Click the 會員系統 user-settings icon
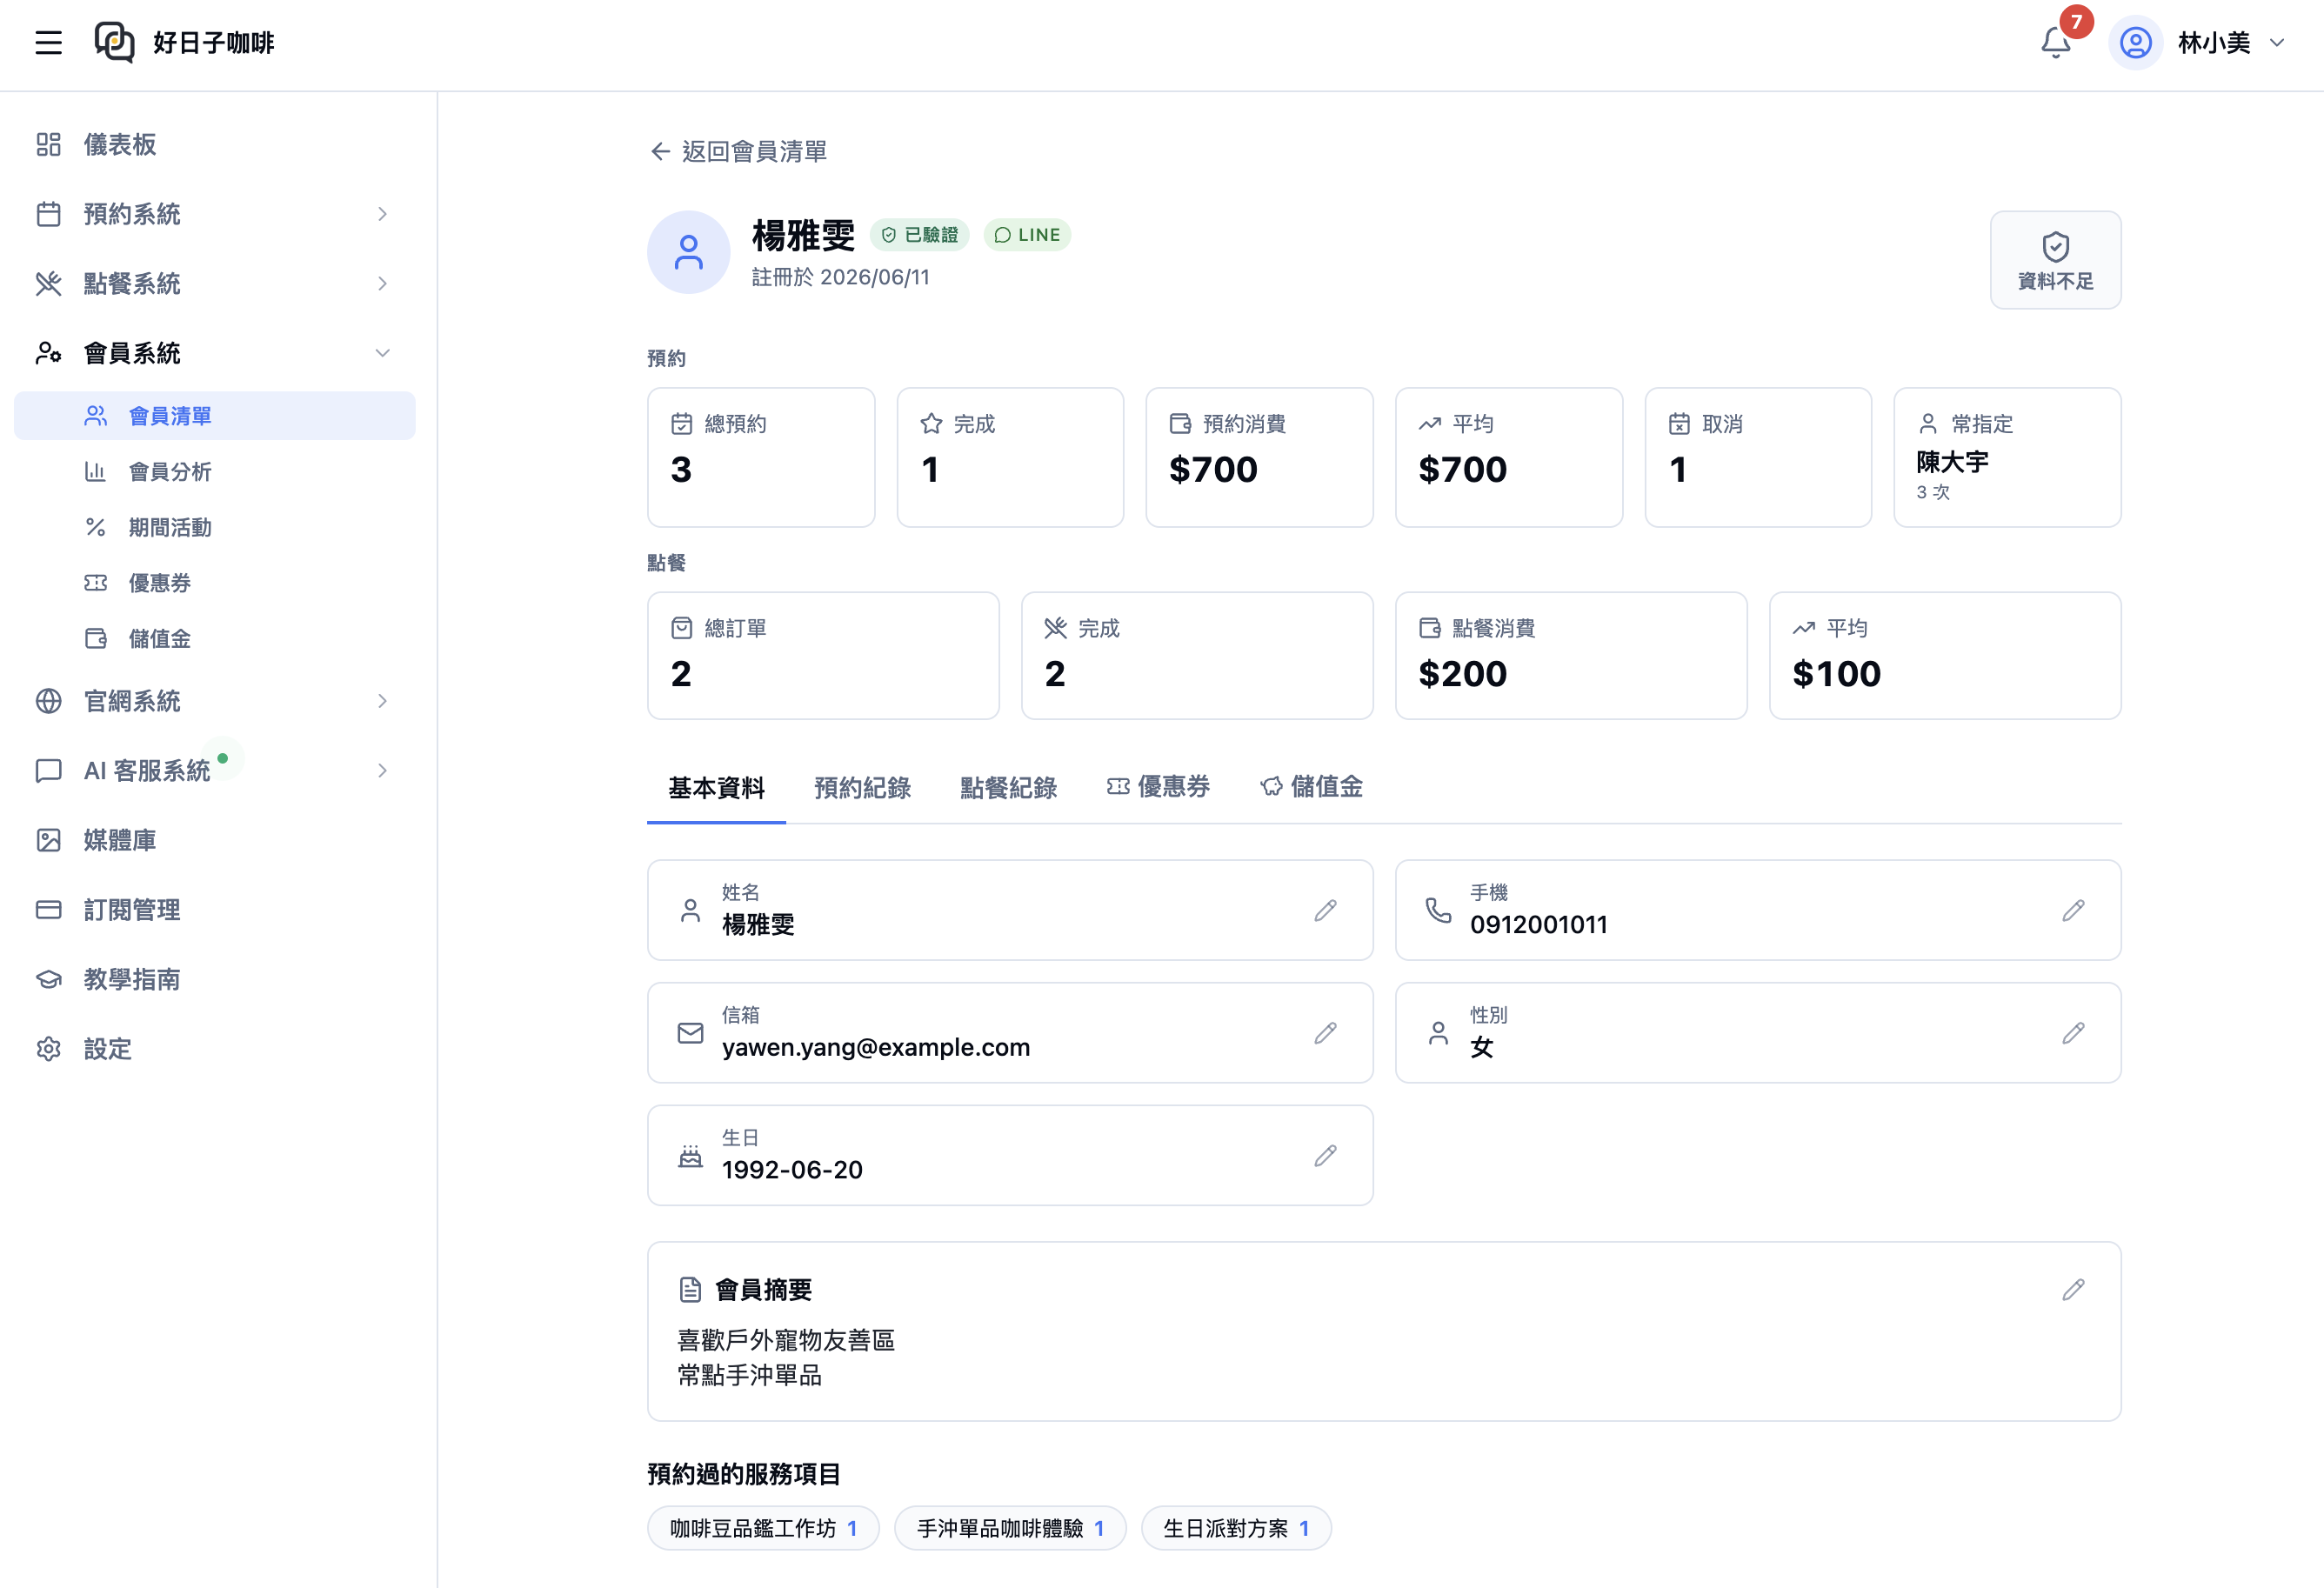This screenshot has width=2324, height=1588. click(49, 353)
